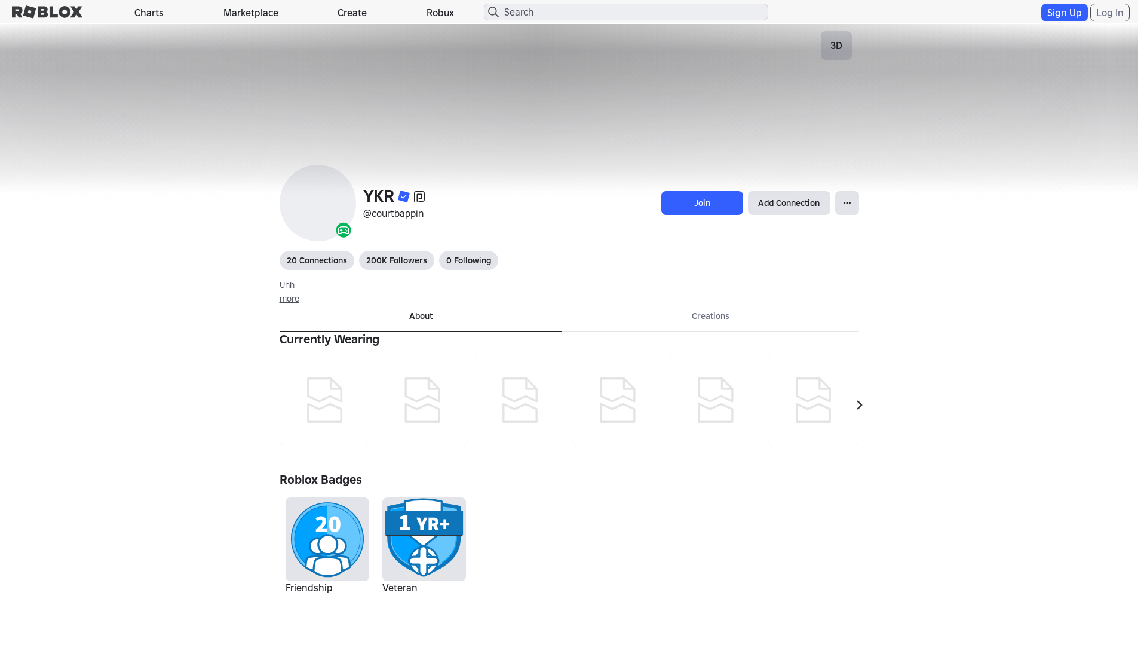Click the search magnifier icon
The image size is (1147, 645).
pos(493,12)
